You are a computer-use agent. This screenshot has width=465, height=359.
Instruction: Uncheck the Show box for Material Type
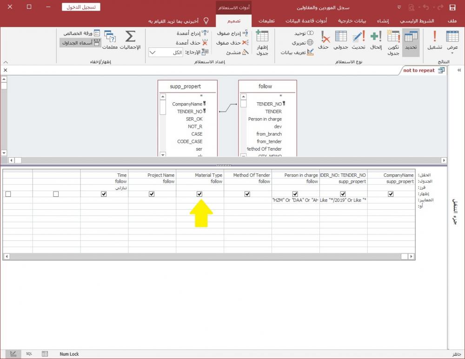[199, 194]
